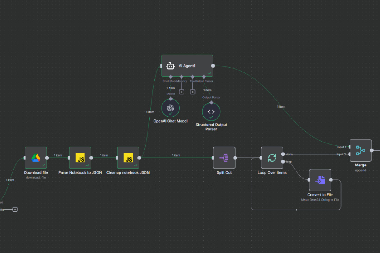Select the Split Out node
Viewport: 380px width, 253px height.
click(x=224, y=158)
